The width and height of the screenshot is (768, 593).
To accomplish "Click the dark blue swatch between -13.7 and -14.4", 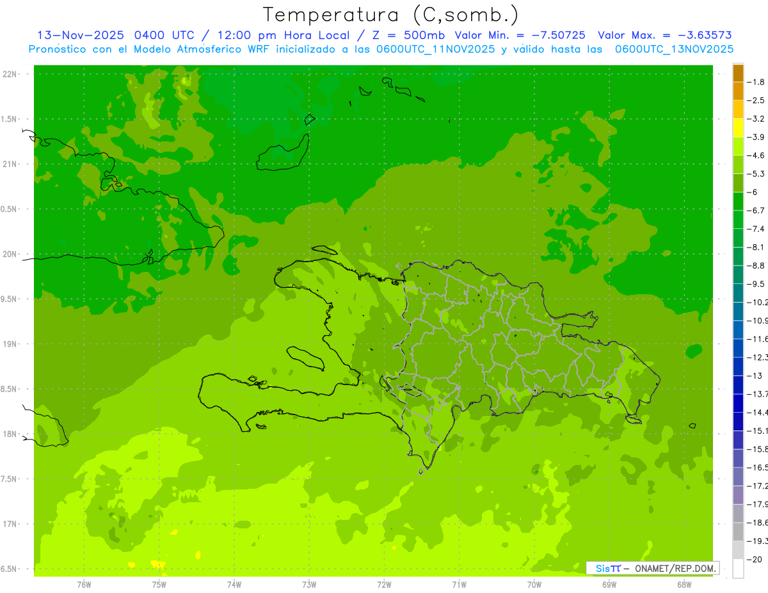I will 738,403.
